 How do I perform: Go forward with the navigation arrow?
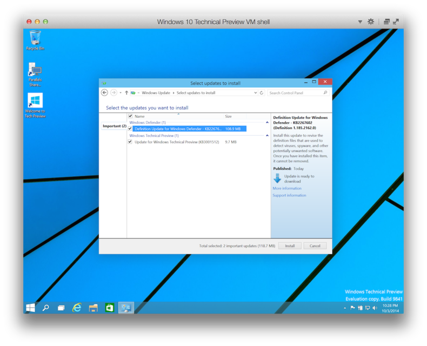pos(114,92)
